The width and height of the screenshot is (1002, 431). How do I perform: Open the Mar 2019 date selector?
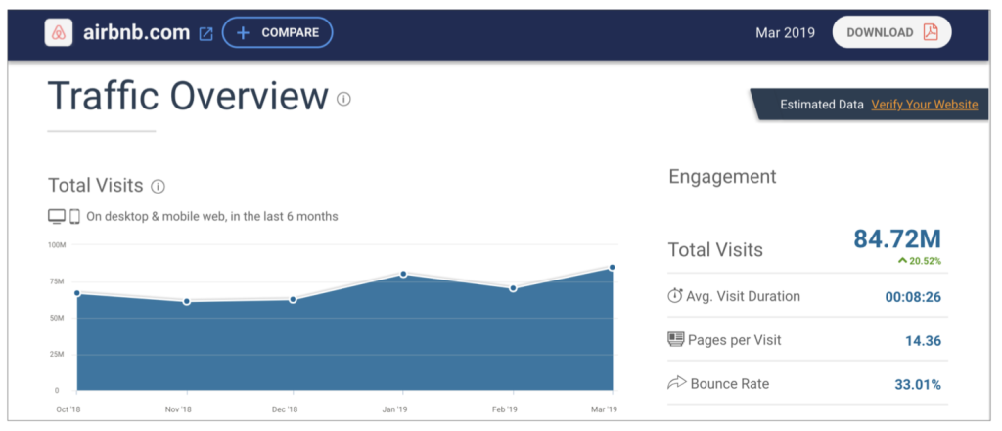click(x=785, y=33)
